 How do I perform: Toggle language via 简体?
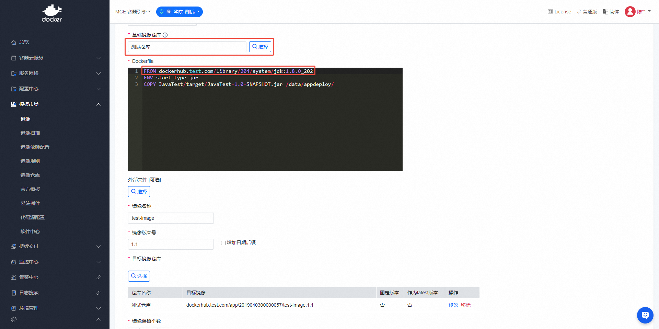pos(611,12)
